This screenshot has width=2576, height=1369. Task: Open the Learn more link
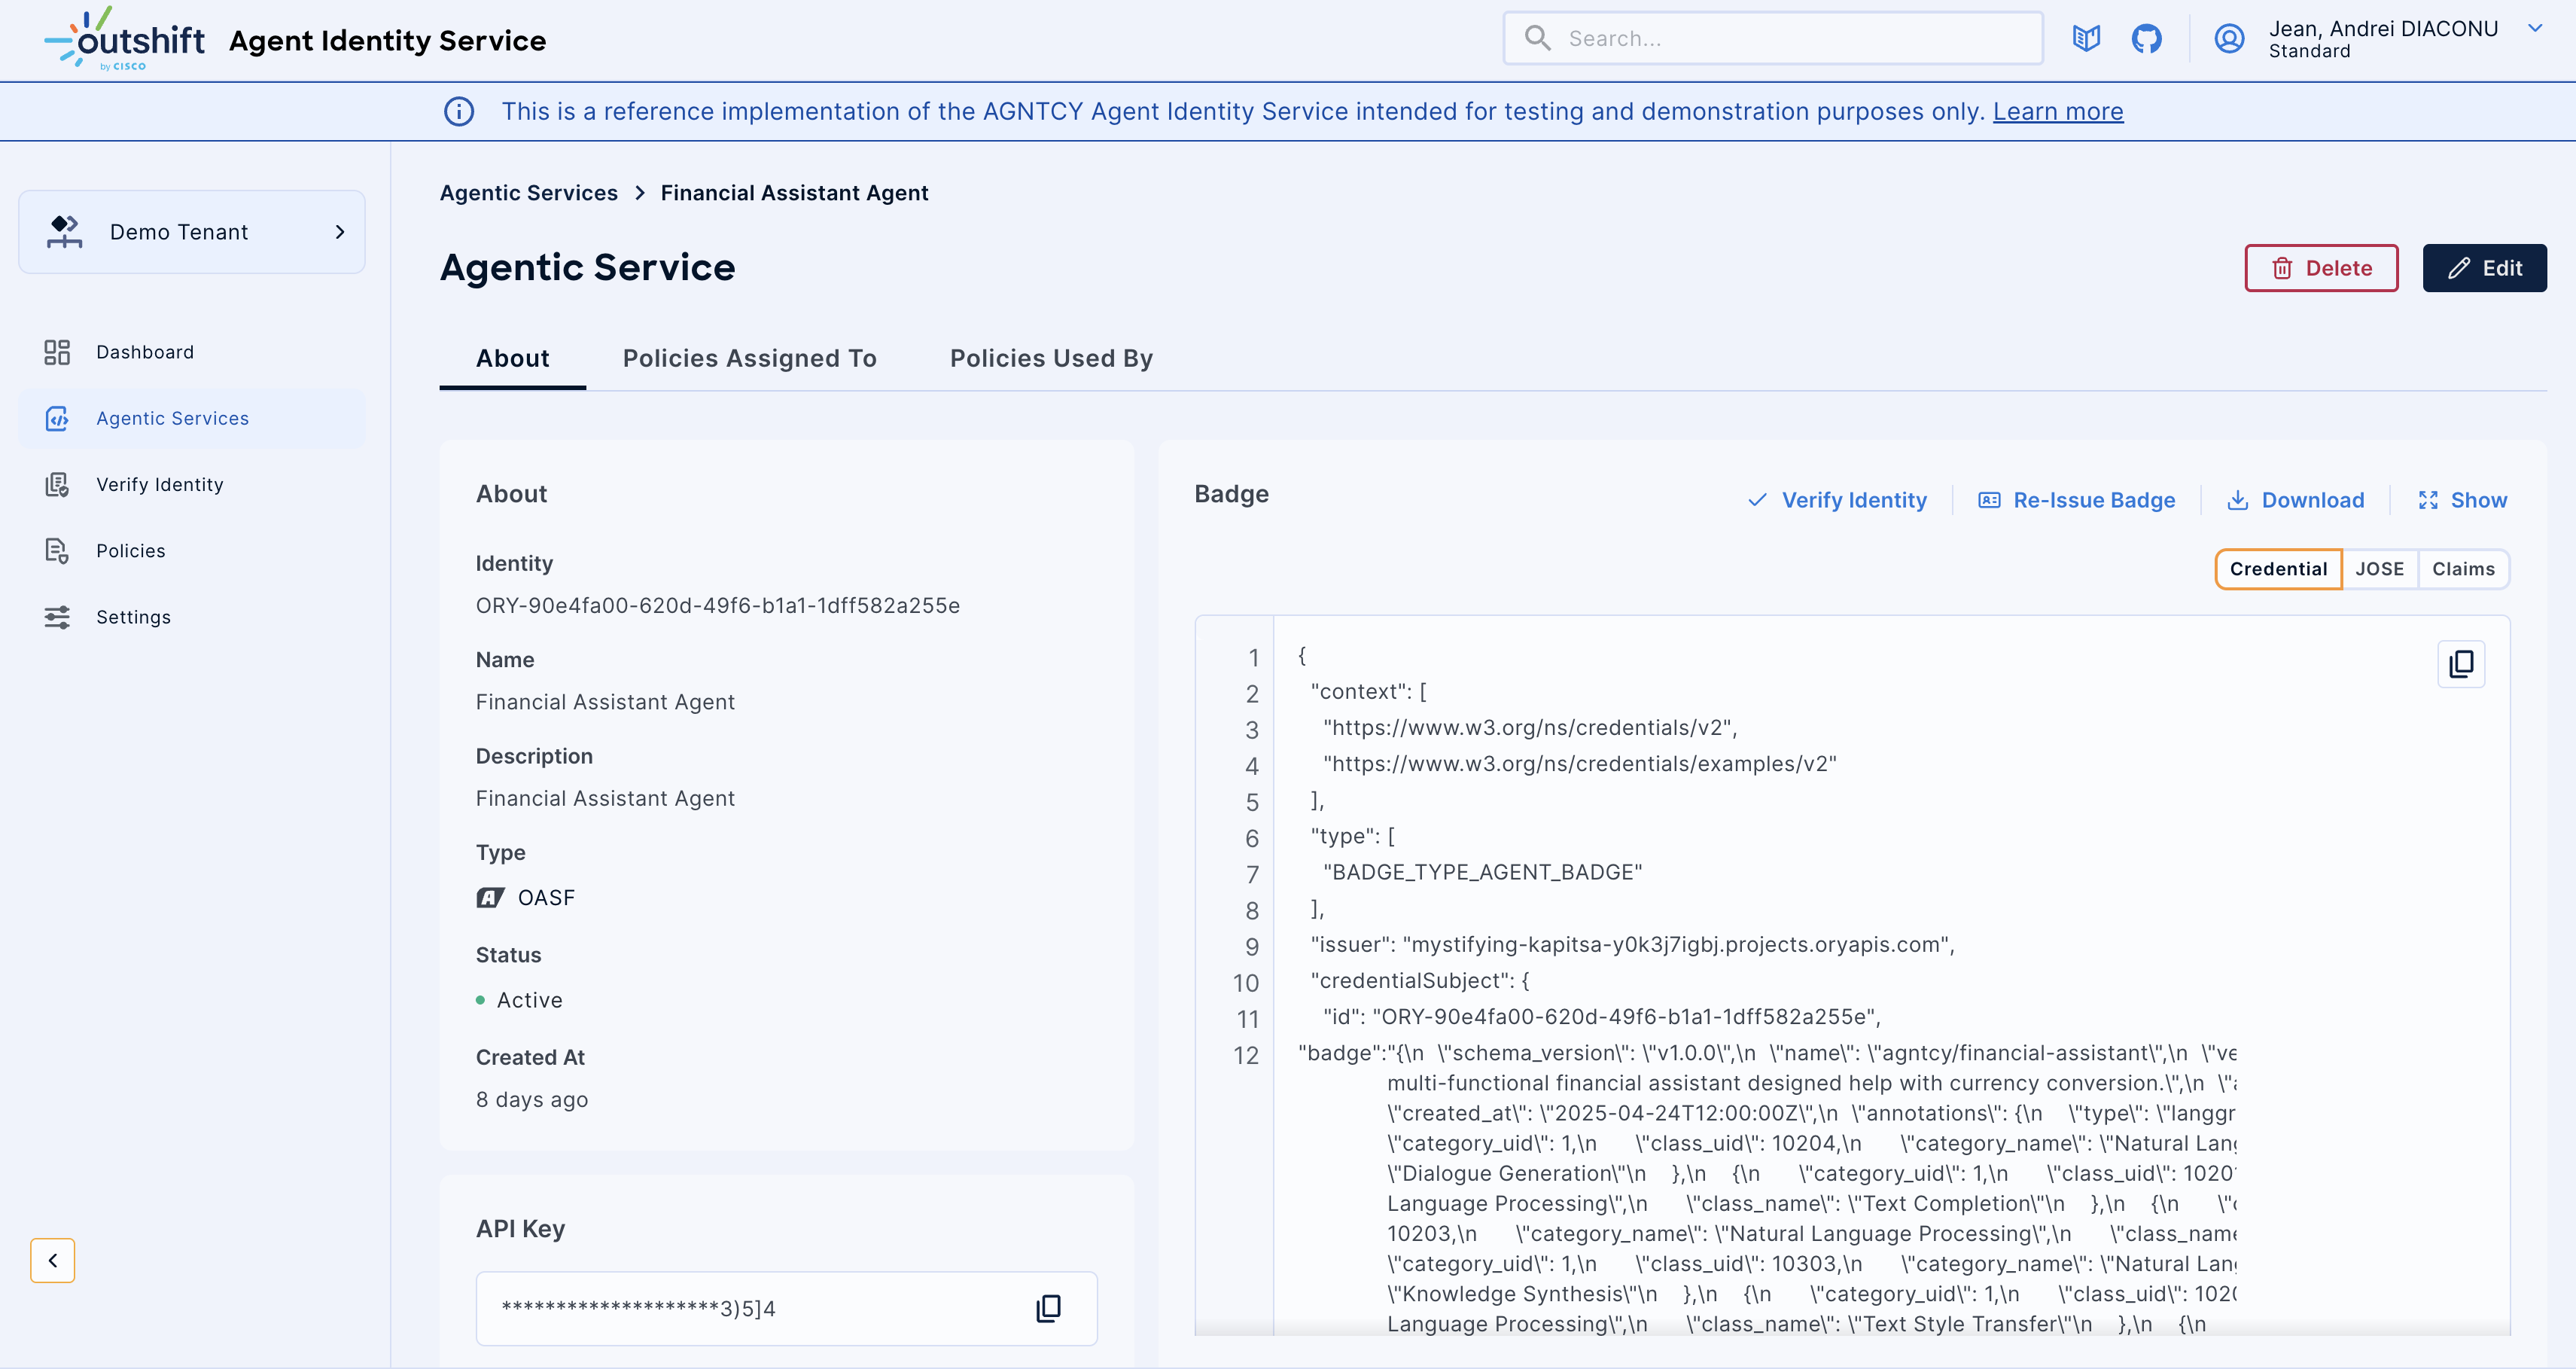click(2057, 111)
